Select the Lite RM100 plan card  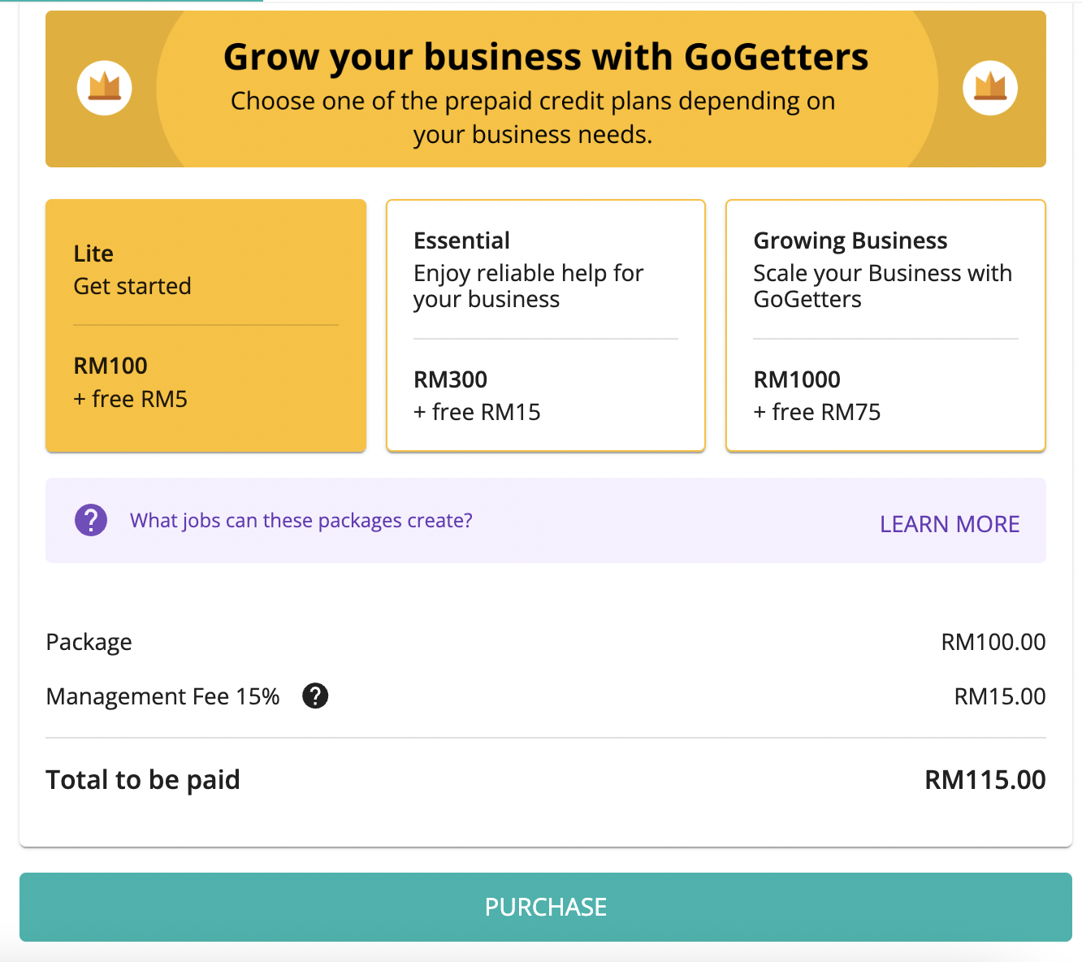pos(206,325)
